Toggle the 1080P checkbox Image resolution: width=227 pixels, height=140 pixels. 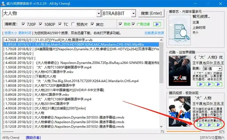tap(40, 24)
